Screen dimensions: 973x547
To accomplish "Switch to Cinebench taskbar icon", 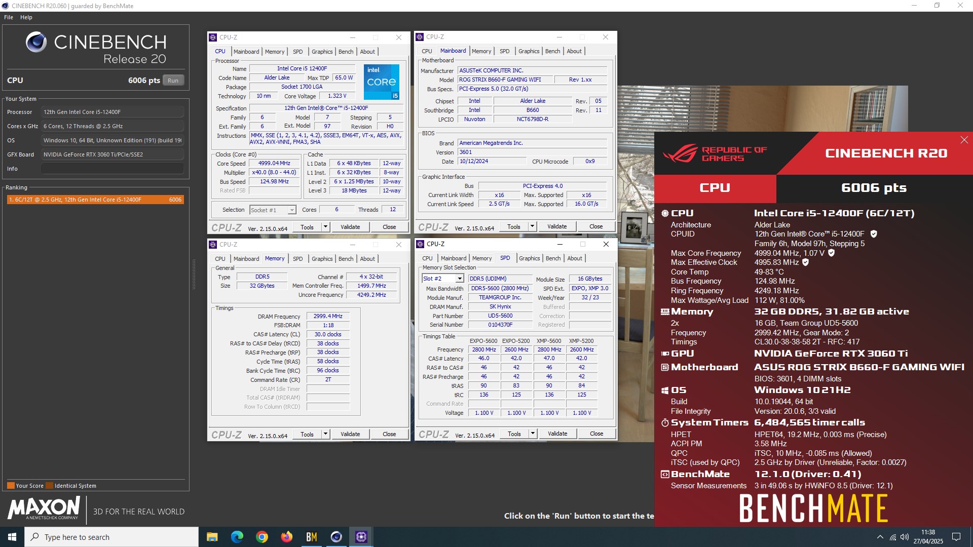I will 336,537.
